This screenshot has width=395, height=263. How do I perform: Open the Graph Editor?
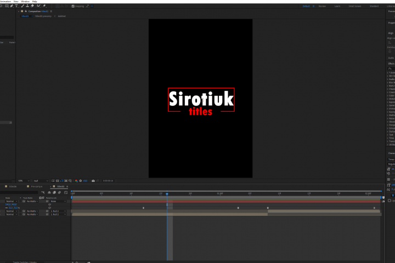click(x=66, y=192)
